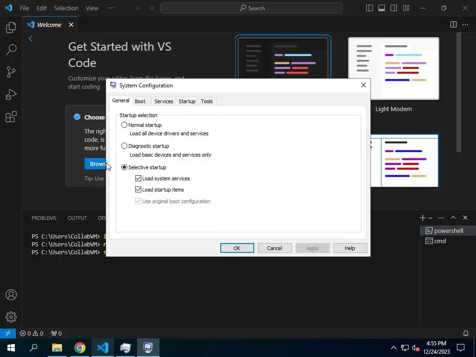
Task: Select Diagnostic startup option
Action: coord(145,146)
